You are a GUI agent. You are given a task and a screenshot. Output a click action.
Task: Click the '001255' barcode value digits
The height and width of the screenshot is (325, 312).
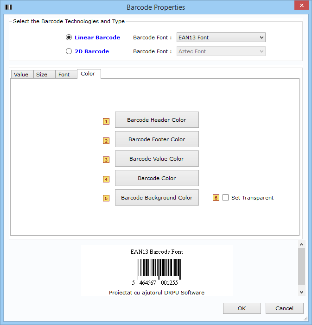[169, 283]
